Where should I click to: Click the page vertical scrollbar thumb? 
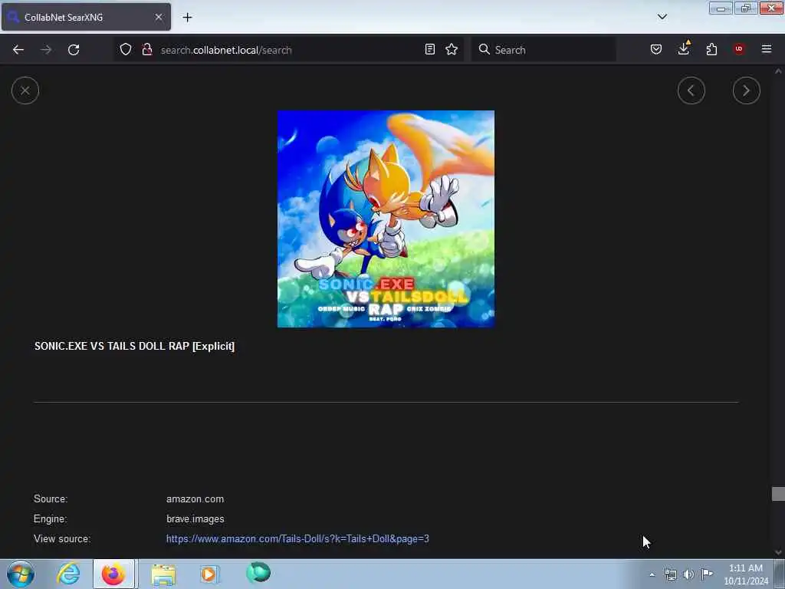tap(778, 494)
